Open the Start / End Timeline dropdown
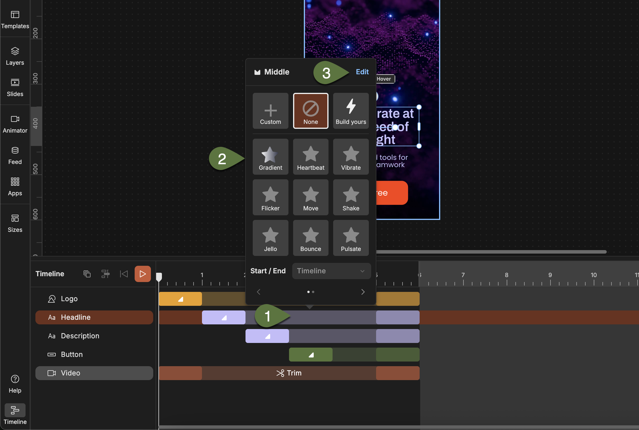 click(331, 271)
